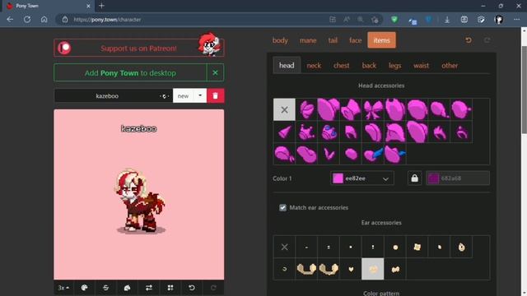
Task: Select the heart-shaped ear accessory
Action: point(351,269)
